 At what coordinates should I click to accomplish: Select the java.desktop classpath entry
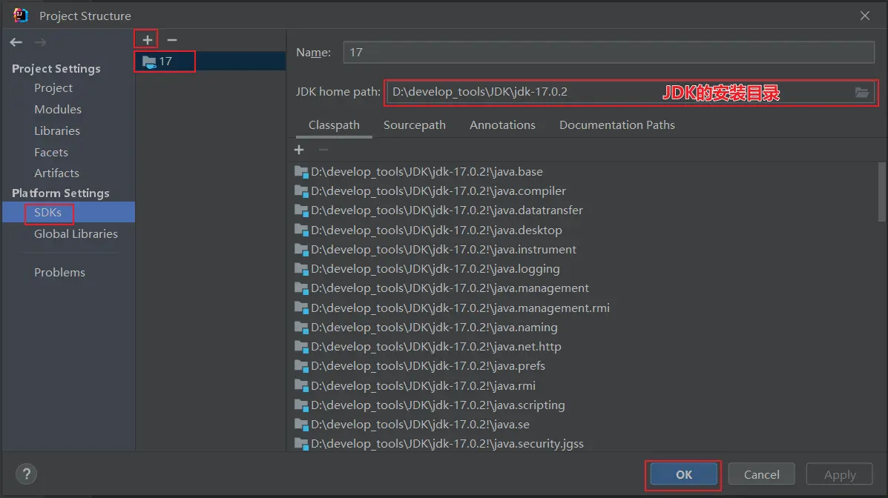pyautogui.click(x=436, y=230)
